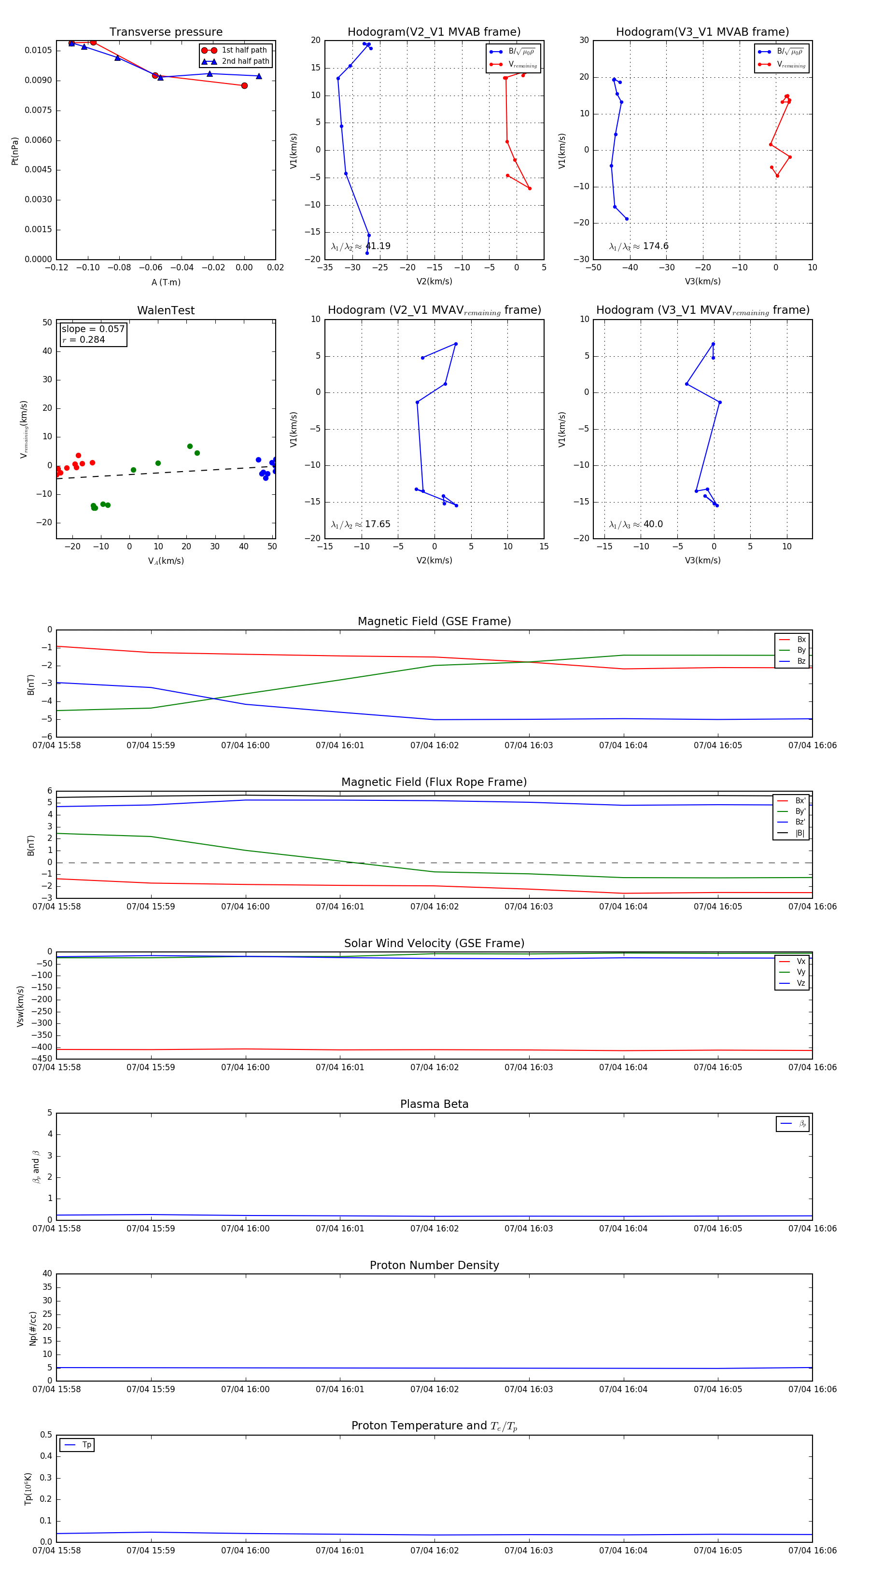Select the eigenvalue ratio value 174.6
869x1593 pixels.
[656, 246]
